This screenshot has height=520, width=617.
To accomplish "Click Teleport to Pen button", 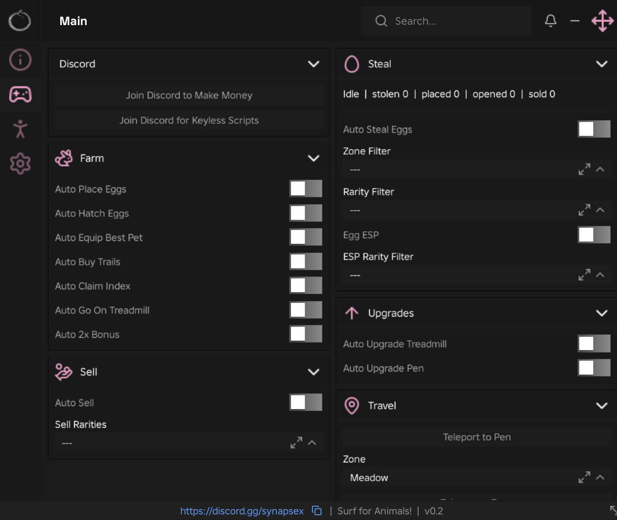I will 477,437.
